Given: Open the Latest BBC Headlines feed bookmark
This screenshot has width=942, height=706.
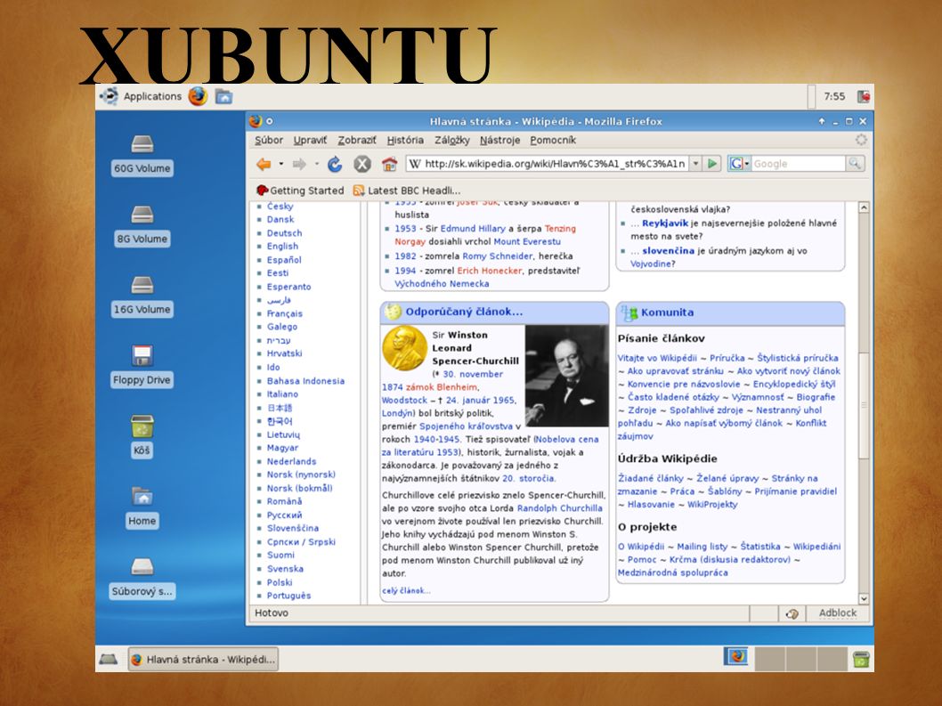Looking at the screenshot, I should pyautogui.click(x=407, y=191).
